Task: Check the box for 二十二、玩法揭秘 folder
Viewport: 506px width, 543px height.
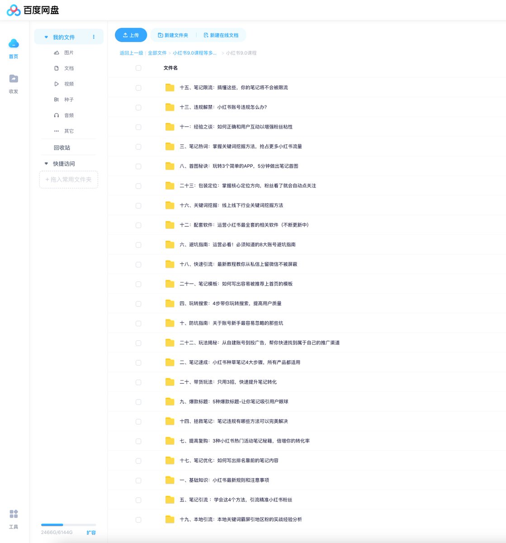Action: [x=138, y=343]
